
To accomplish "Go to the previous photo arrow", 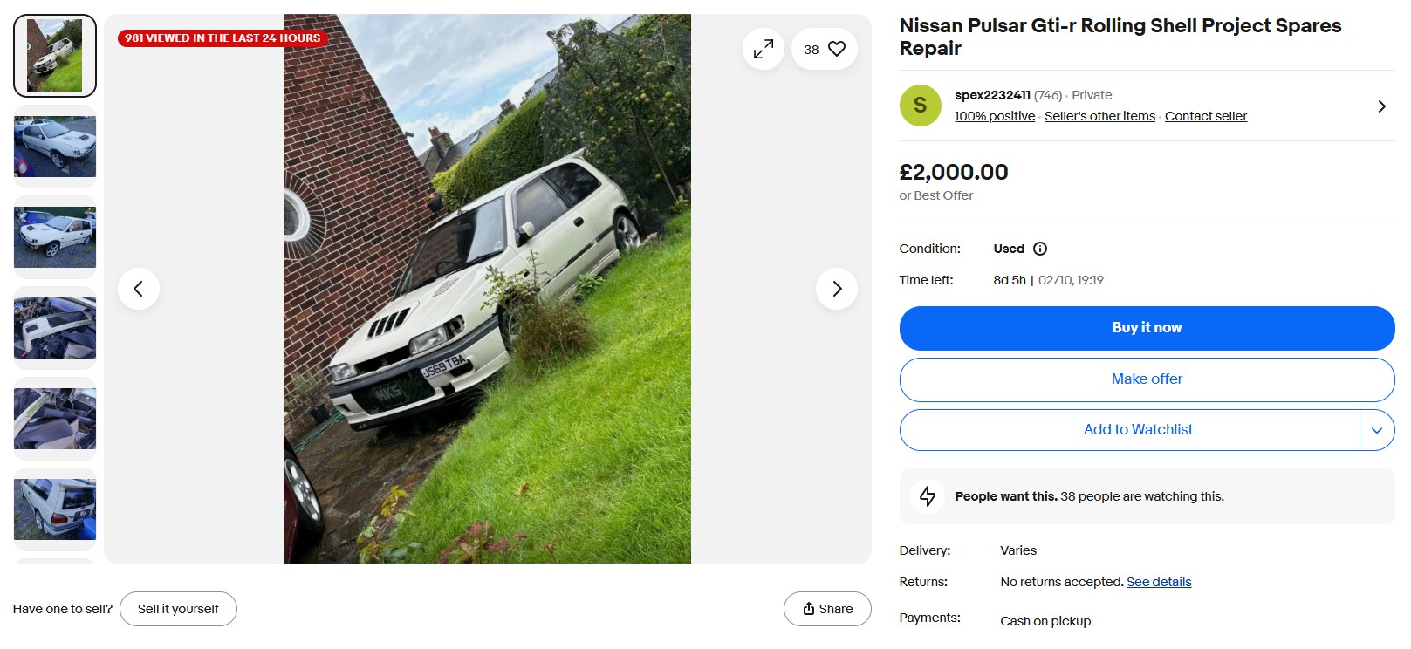I will [x=139, y=289].
